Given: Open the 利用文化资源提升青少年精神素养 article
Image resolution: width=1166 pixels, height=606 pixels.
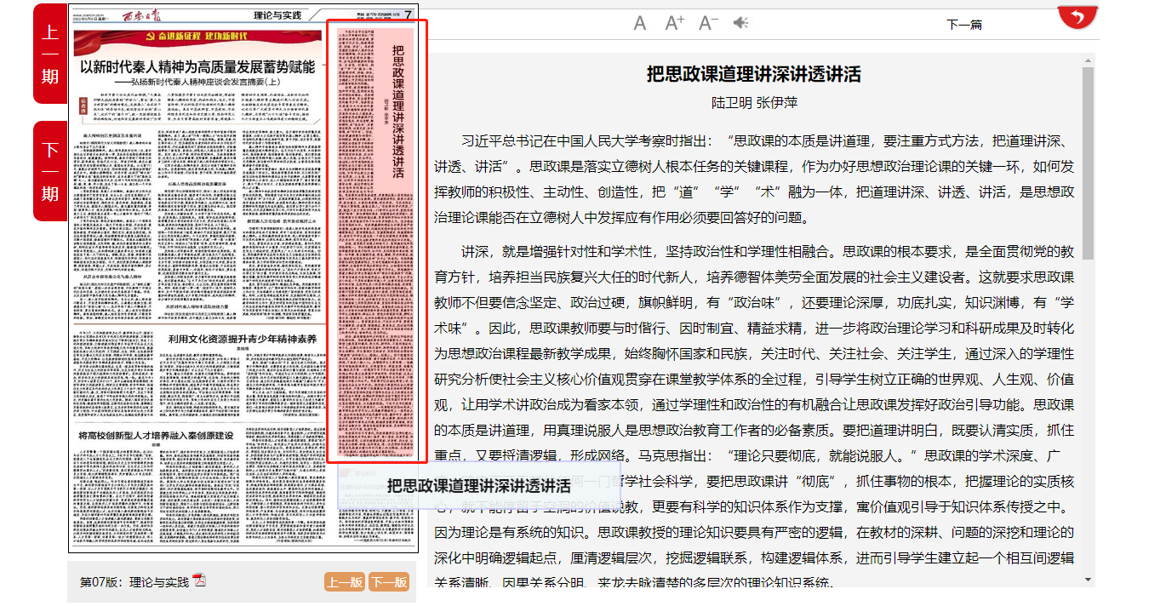Looking at the screenshot, I should (242, 339).
